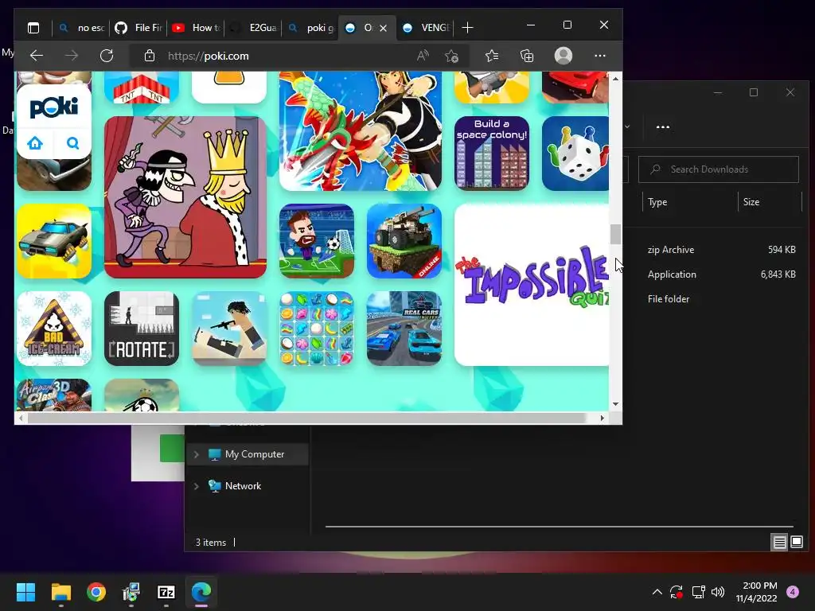
Task: Go back using the browser back arrow
Action: 37,56
